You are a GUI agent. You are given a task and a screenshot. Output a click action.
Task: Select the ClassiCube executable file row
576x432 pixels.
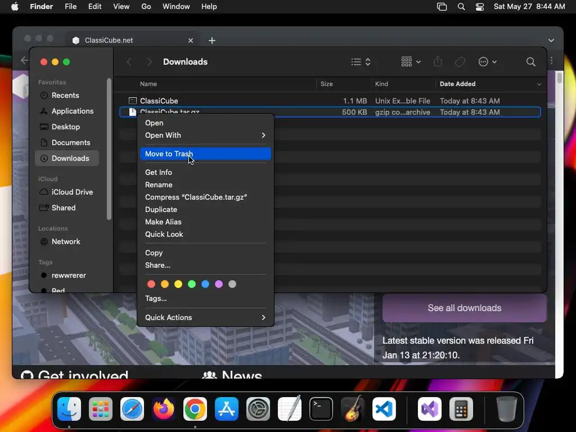point(330,101)
